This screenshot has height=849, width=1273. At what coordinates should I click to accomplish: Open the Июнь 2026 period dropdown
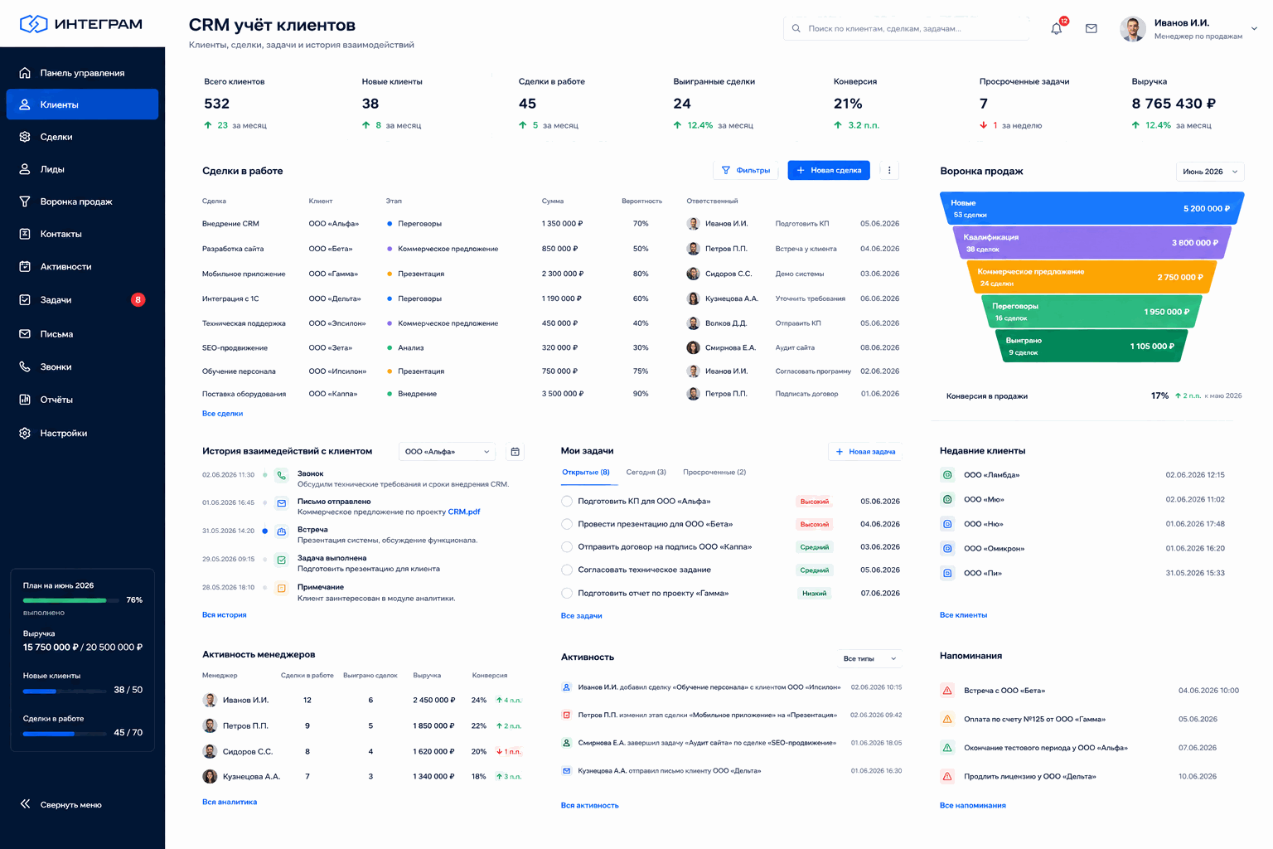tap(1210, 172)
